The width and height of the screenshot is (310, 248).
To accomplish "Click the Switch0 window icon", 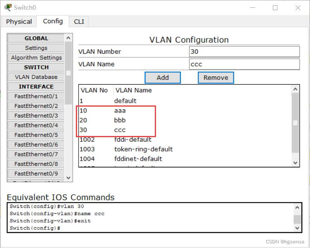I will click(x=8, y=7).
